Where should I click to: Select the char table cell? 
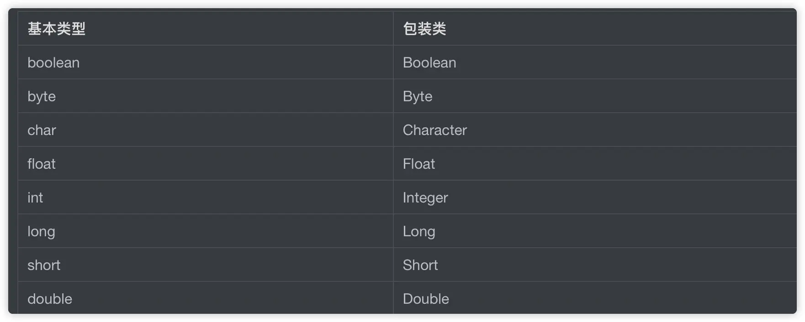(x=42, y=130)
